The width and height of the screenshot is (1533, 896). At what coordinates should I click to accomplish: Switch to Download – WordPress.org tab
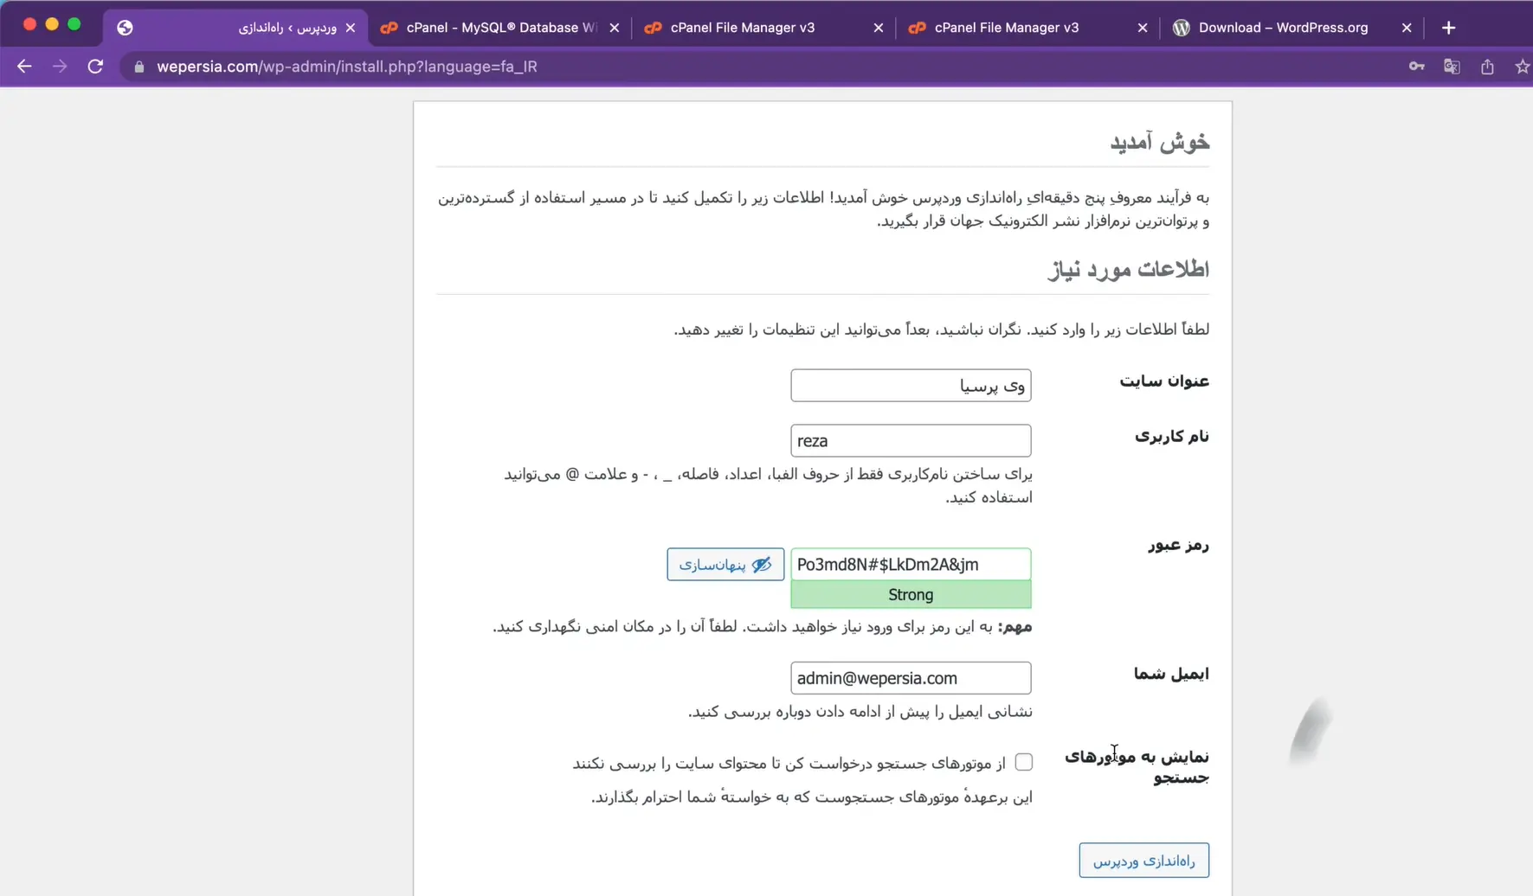pyautogui.click(x=1291, y=28)
